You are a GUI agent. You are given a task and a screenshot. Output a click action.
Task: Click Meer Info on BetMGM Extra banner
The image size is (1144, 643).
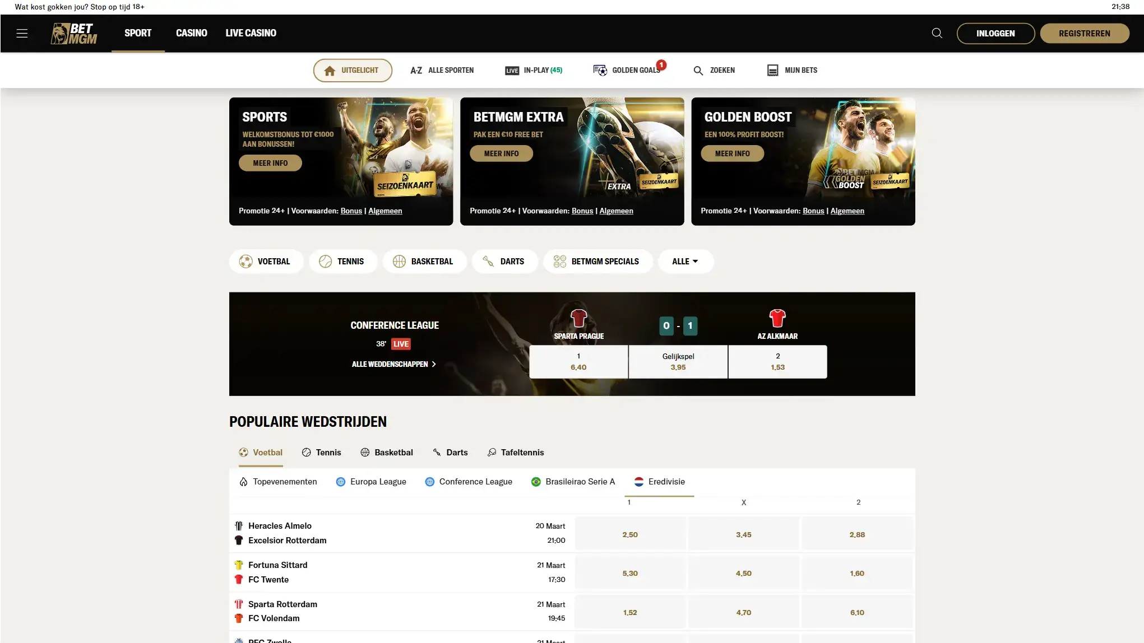pyautogui.click(x=501, y=153)
